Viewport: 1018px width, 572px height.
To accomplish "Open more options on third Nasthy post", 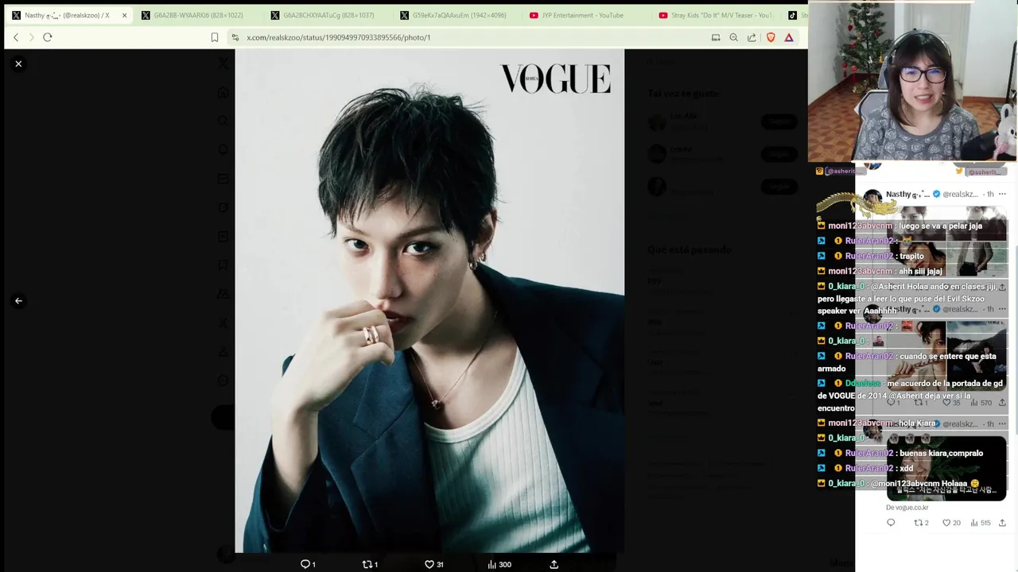I will tap(1002, 423).
